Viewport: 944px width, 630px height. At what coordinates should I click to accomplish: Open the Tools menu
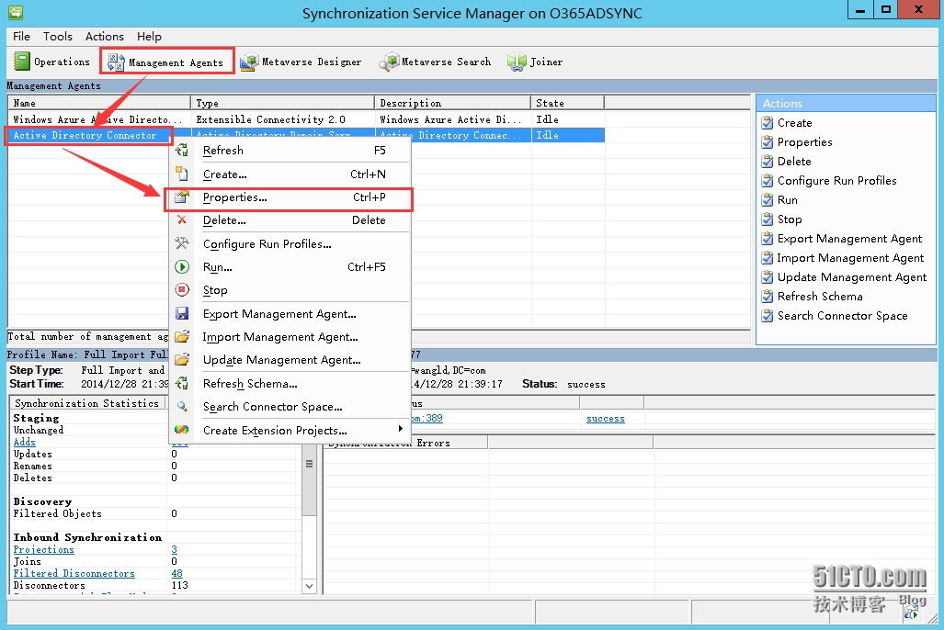(57, 37)
